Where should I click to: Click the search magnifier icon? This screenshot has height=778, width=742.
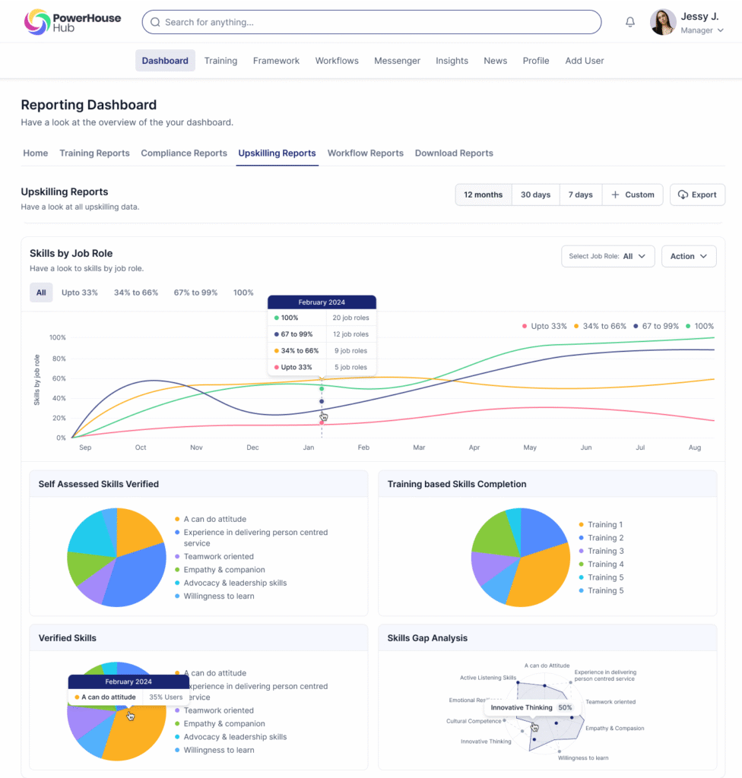(155, 22)
